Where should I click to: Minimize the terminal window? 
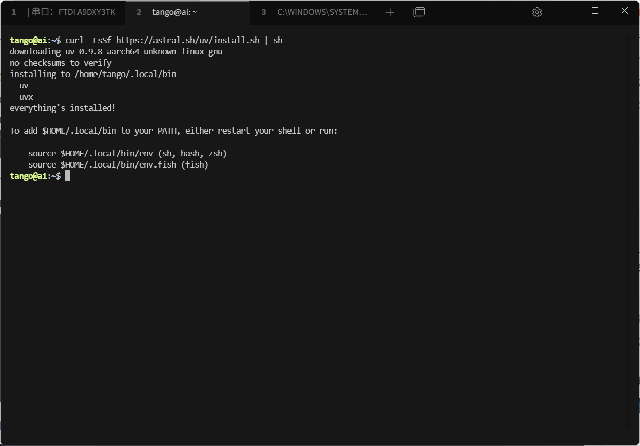click(x=566, y=11)
